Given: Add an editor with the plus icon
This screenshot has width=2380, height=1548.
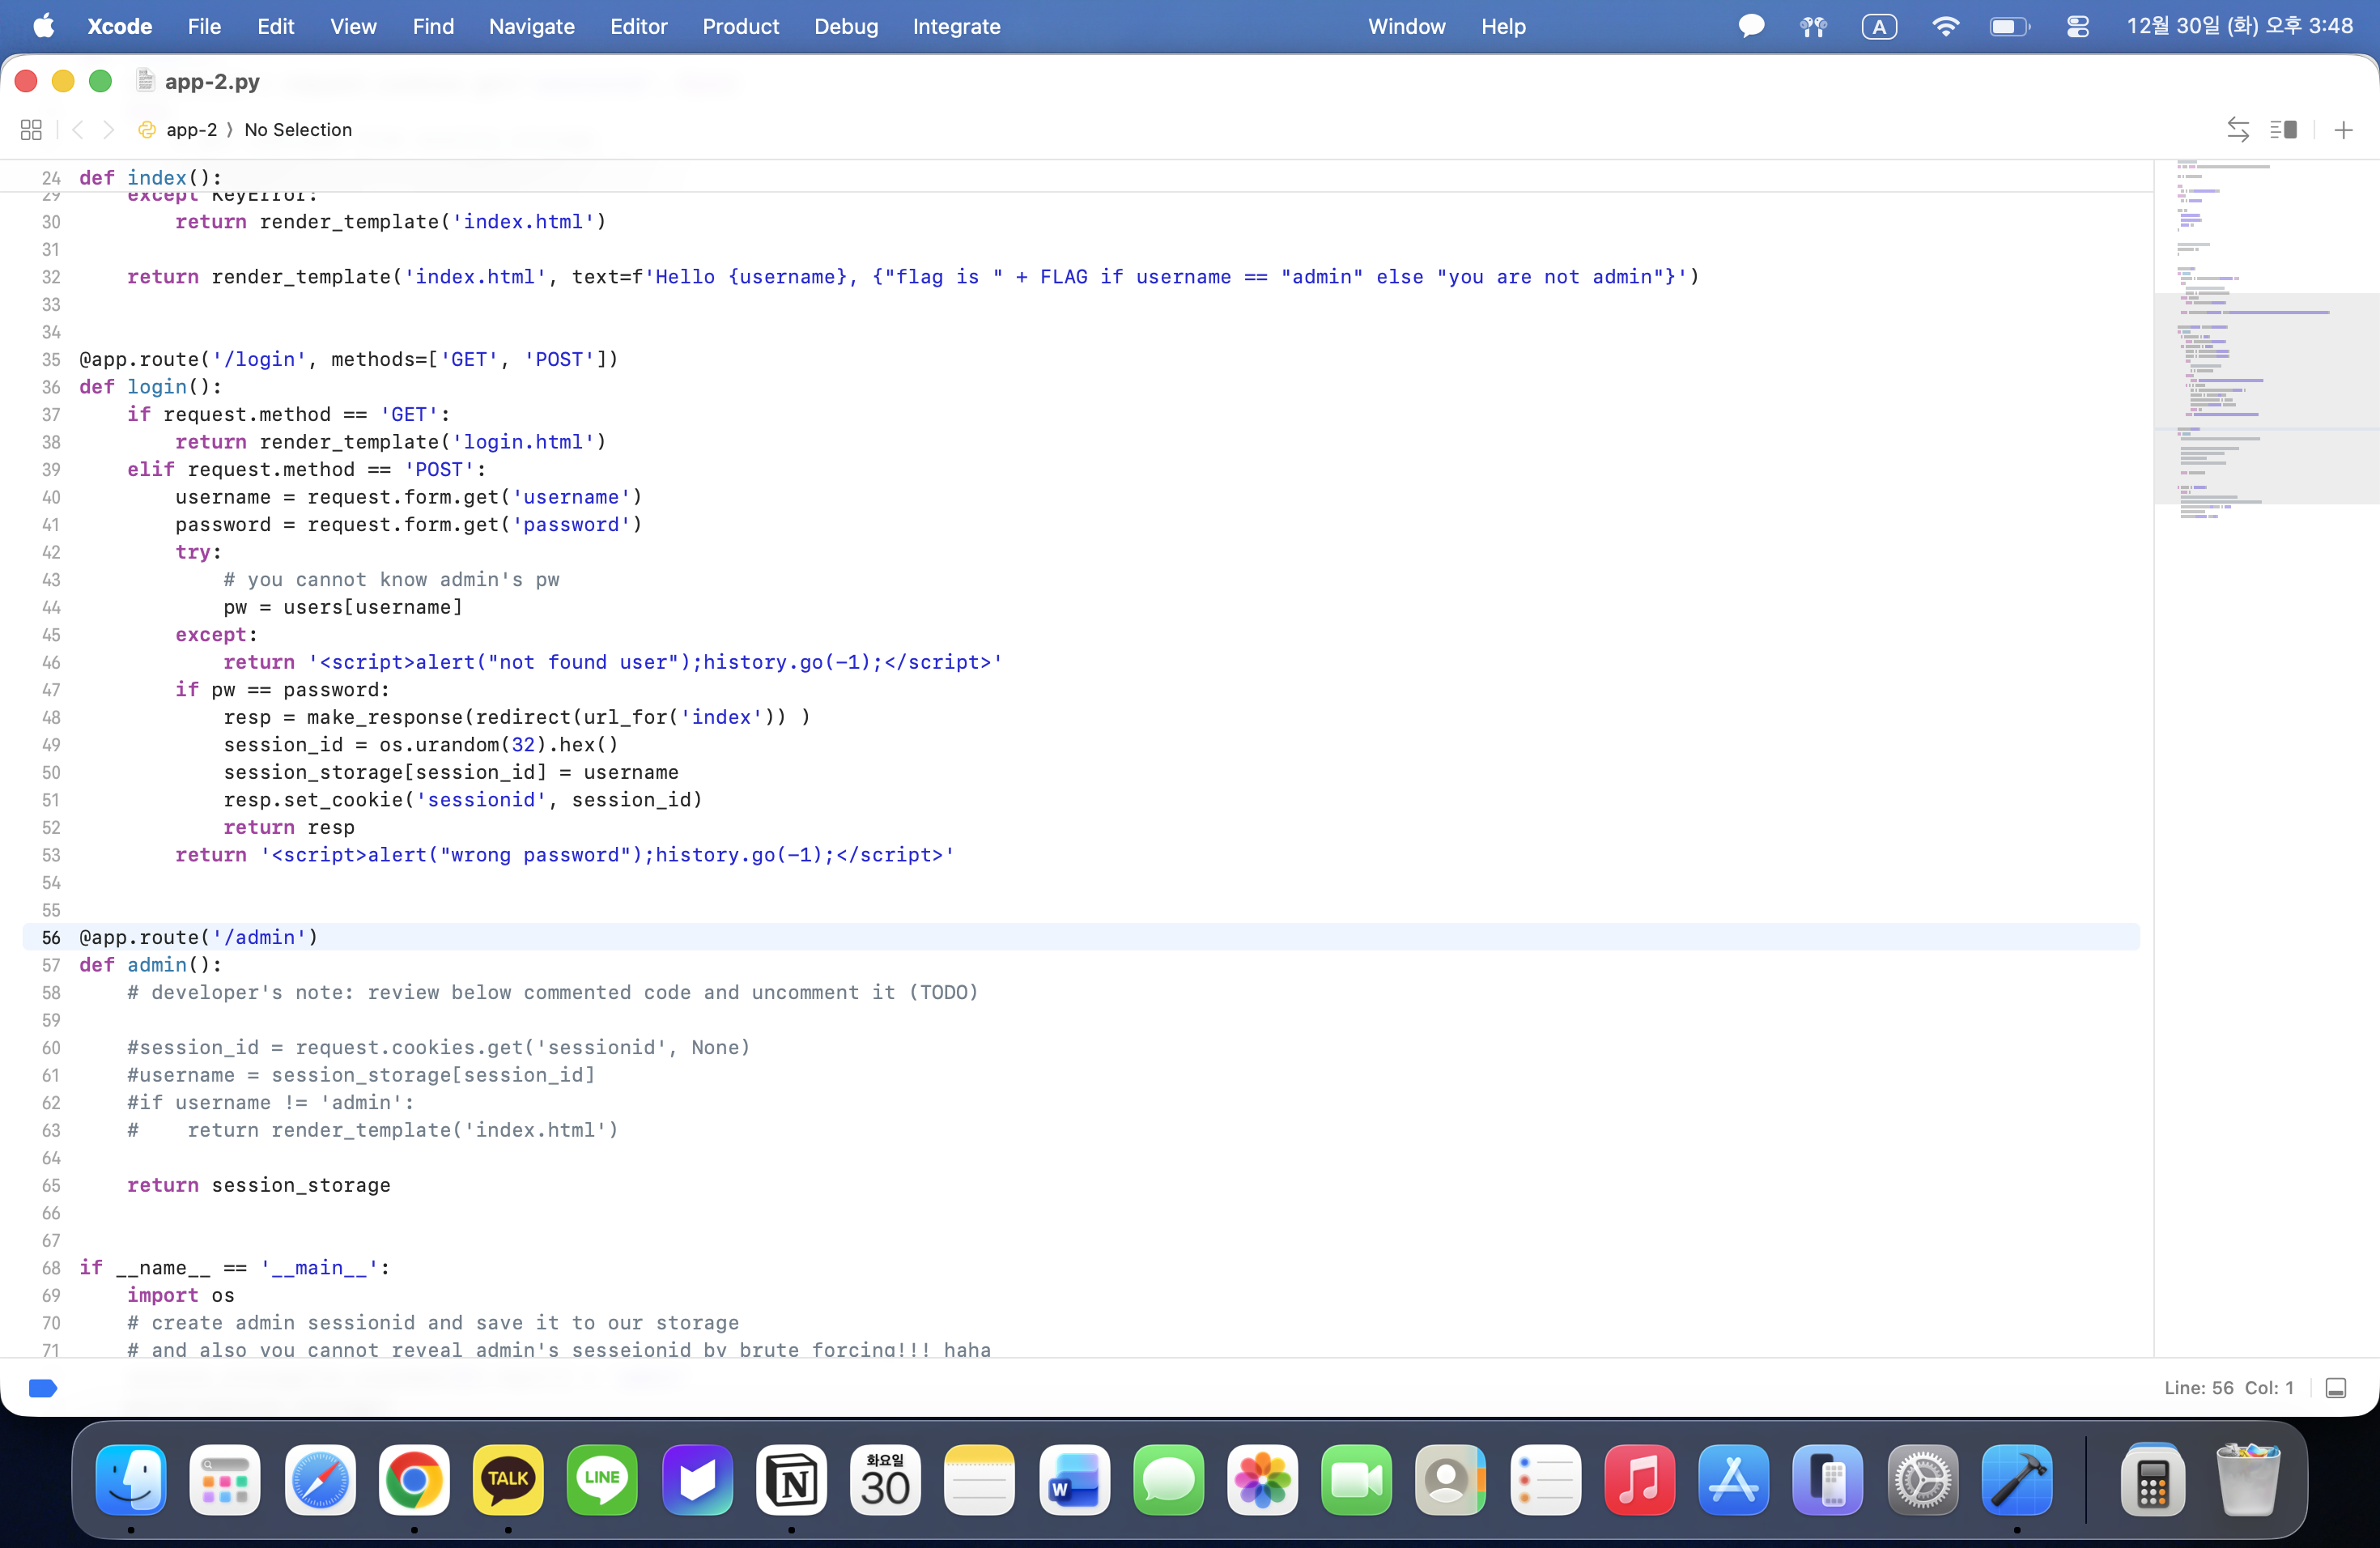Looking at the screenshot, I should pyautogui.click(x=2343, y=130).
